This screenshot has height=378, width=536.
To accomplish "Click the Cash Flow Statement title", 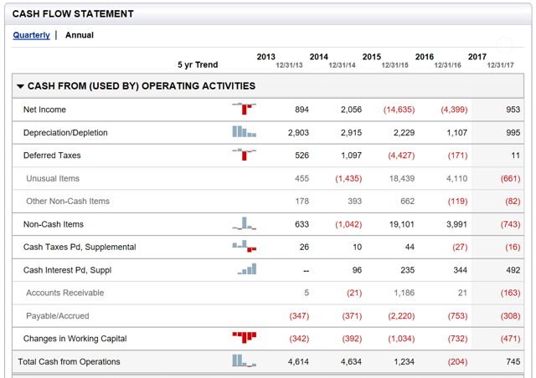I will click(x=72, y=14).
